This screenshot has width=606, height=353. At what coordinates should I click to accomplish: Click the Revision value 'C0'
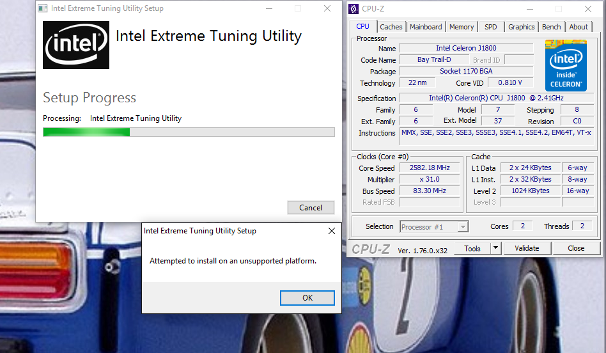[x=577, y=121]
